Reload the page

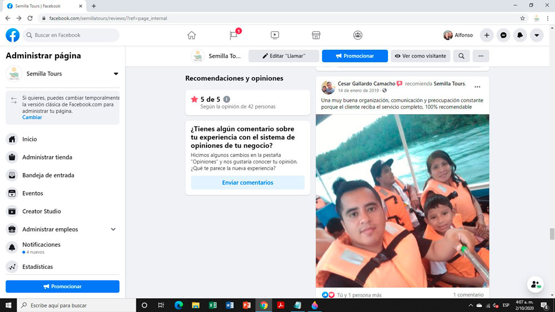pyautogui.click(x=30, y=18)
